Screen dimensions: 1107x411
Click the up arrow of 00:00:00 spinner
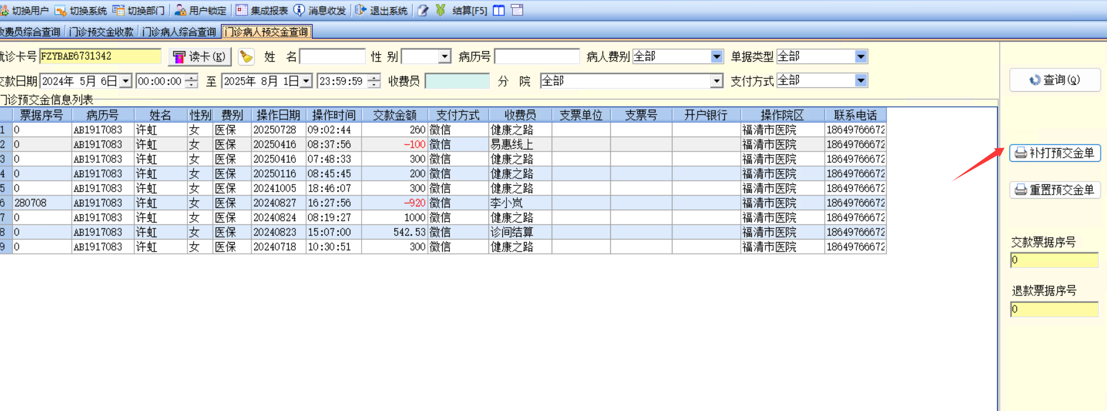click(192, 77)
